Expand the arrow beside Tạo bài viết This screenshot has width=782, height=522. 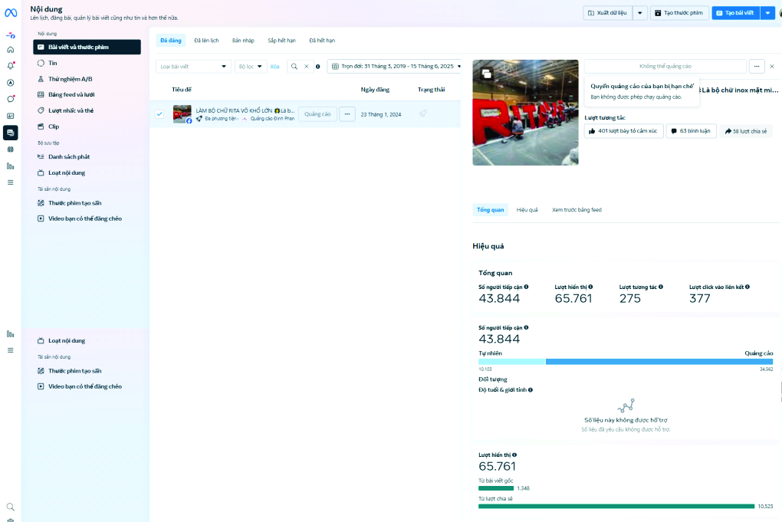(x=767, y=13)
